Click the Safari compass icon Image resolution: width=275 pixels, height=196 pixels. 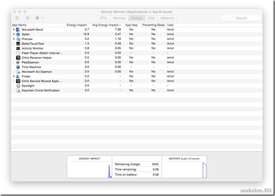(x=18, y=34)
